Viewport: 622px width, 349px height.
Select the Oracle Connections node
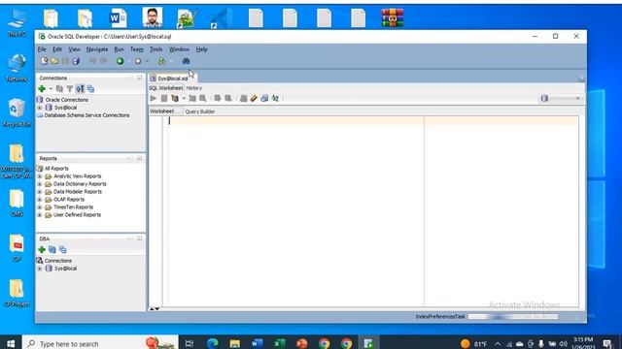point(67,100)
